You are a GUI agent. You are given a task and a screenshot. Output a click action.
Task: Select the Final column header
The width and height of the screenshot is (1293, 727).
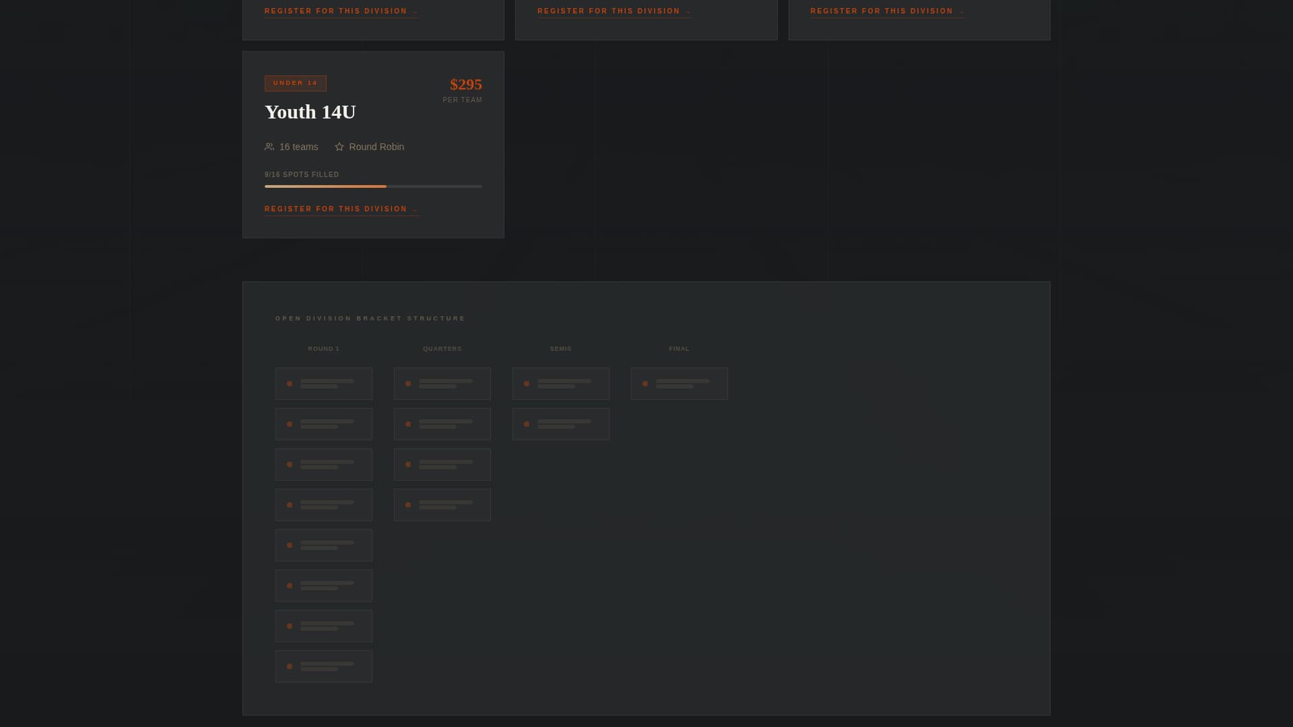pyautogui.click(x=679, y=349)
